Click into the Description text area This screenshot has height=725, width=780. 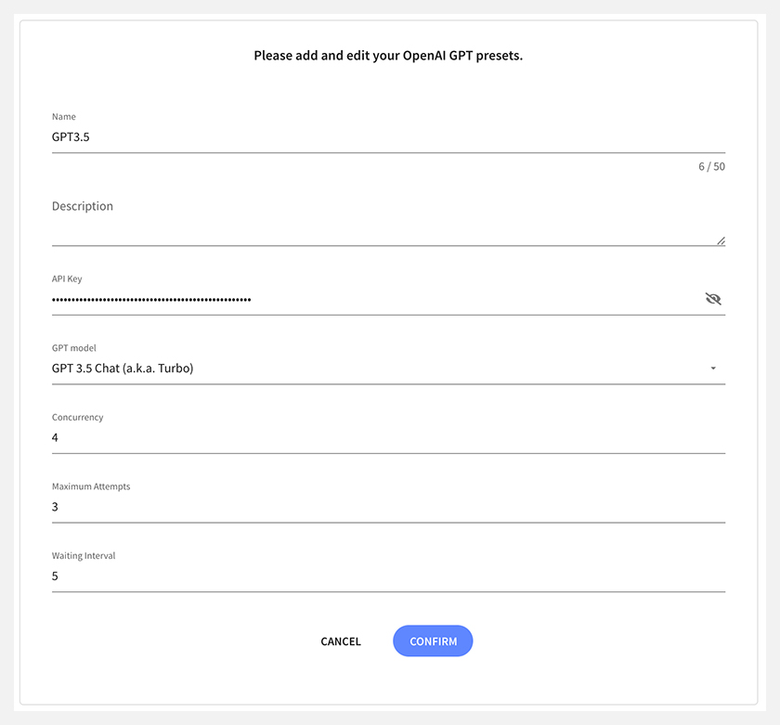point(388,220)
